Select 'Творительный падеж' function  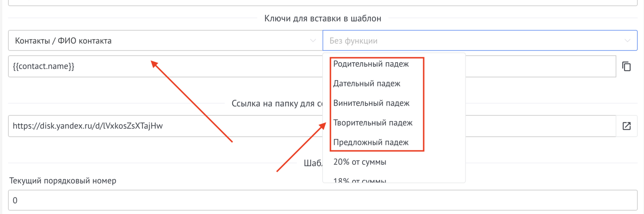(373, 123)
